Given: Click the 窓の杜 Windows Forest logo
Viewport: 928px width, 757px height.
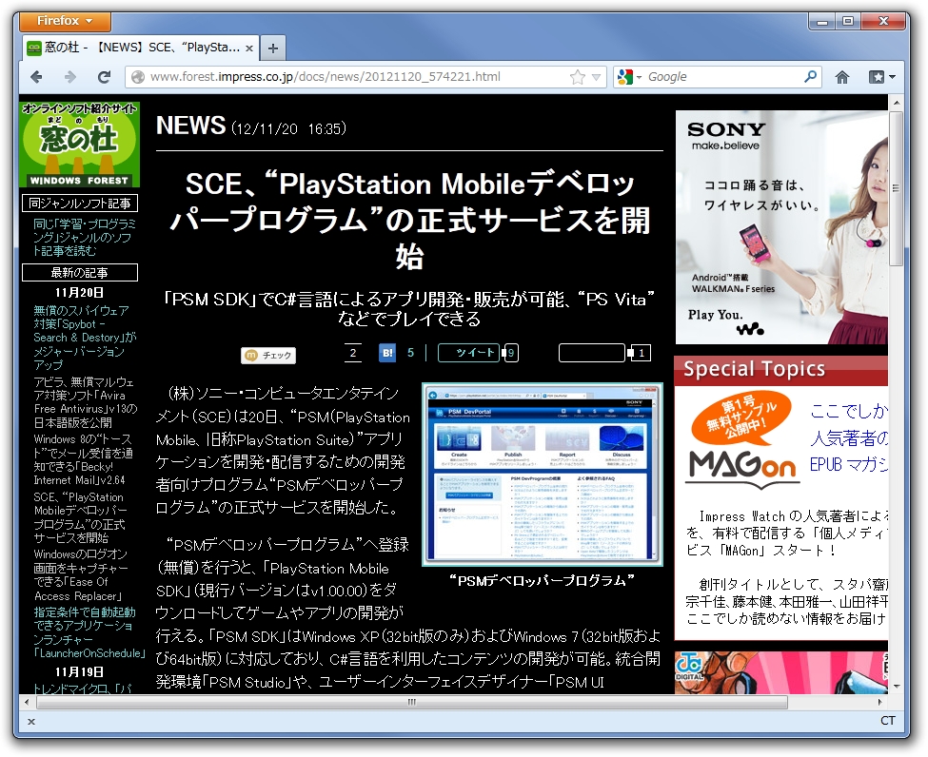Looking at the screenshot, I should point(79,145).
